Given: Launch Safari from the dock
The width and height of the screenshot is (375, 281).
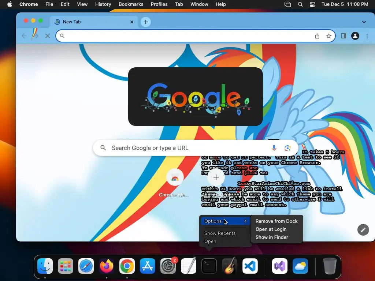Looking at the screenshot, I should tap(86, 266).
